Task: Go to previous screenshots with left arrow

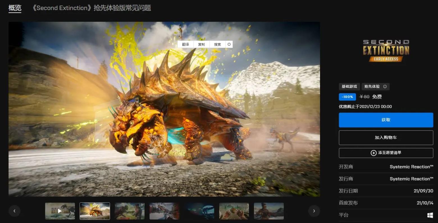Action: point(14,211)
